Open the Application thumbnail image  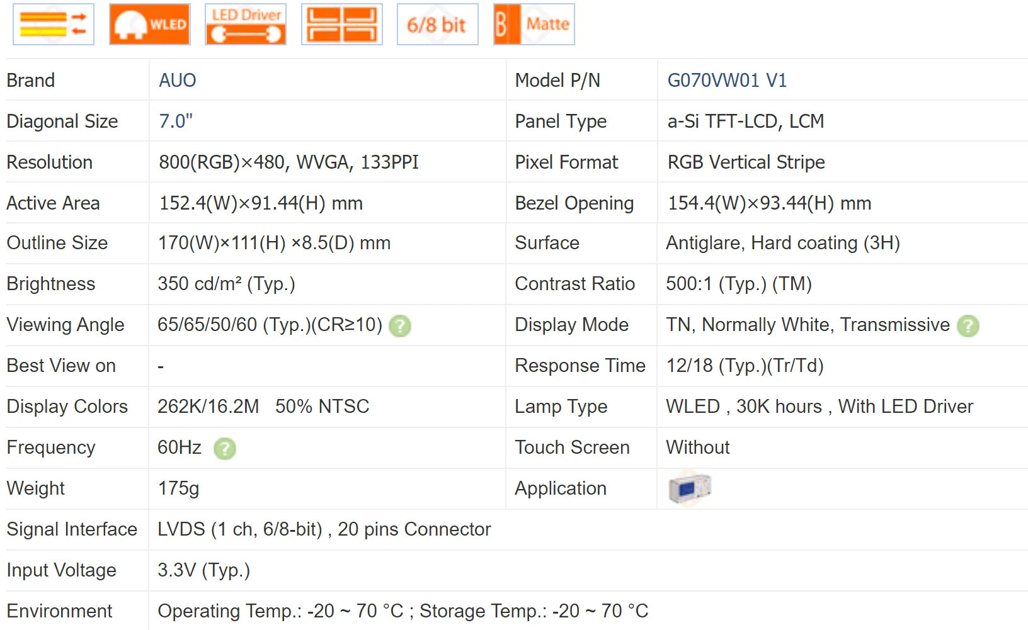[690, 488]
